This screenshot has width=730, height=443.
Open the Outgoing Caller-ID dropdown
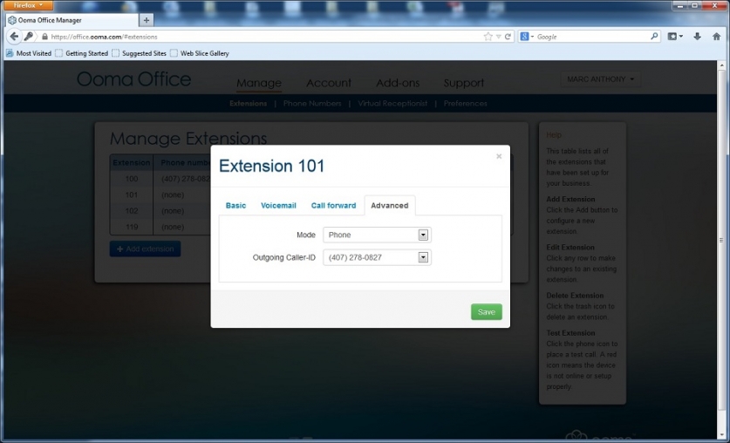click(x=377, y=257)
